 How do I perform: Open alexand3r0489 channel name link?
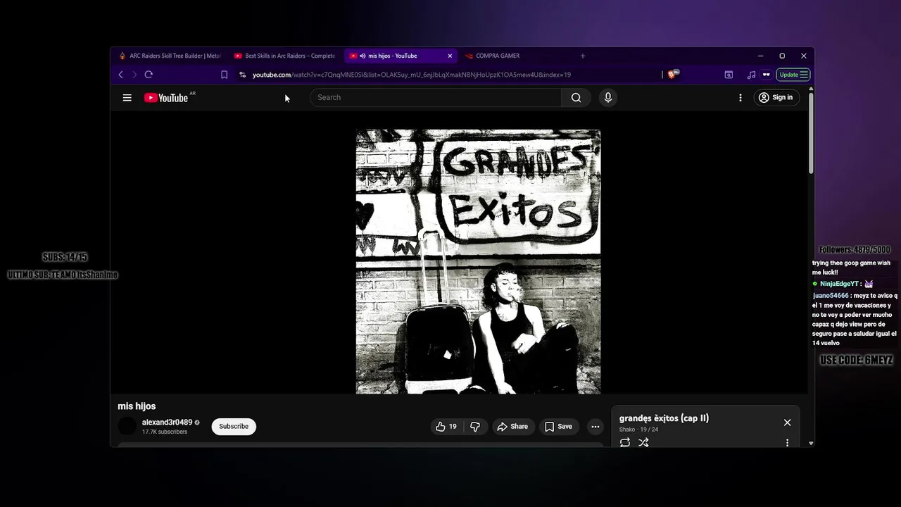(167, 423)
